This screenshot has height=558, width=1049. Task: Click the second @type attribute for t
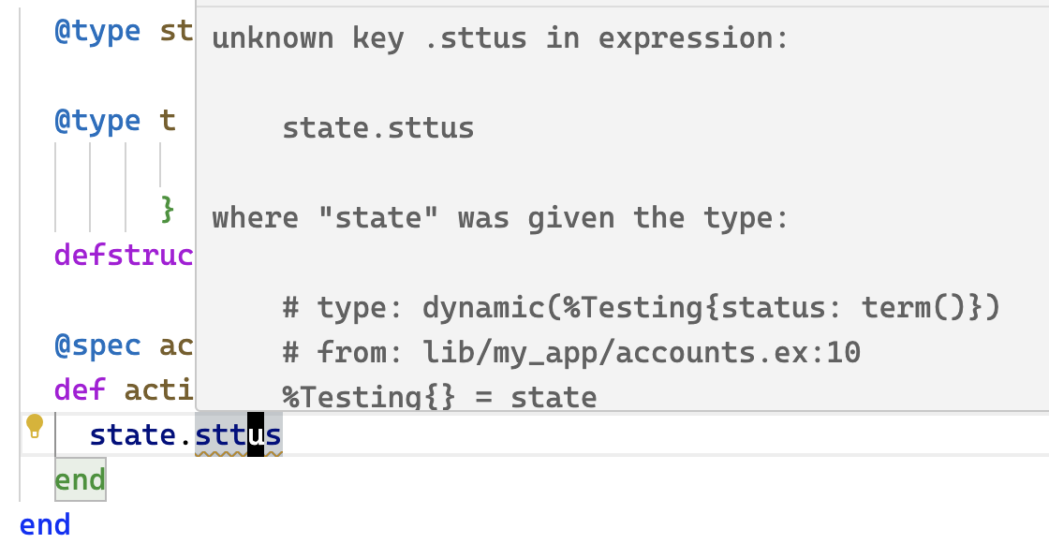(97, 121)
